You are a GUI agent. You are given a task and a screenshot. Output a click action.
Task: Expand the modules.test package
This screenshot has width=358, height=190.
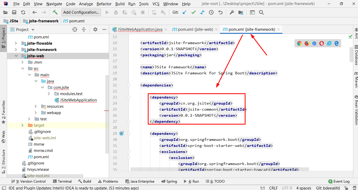click(x=49, y=94)
